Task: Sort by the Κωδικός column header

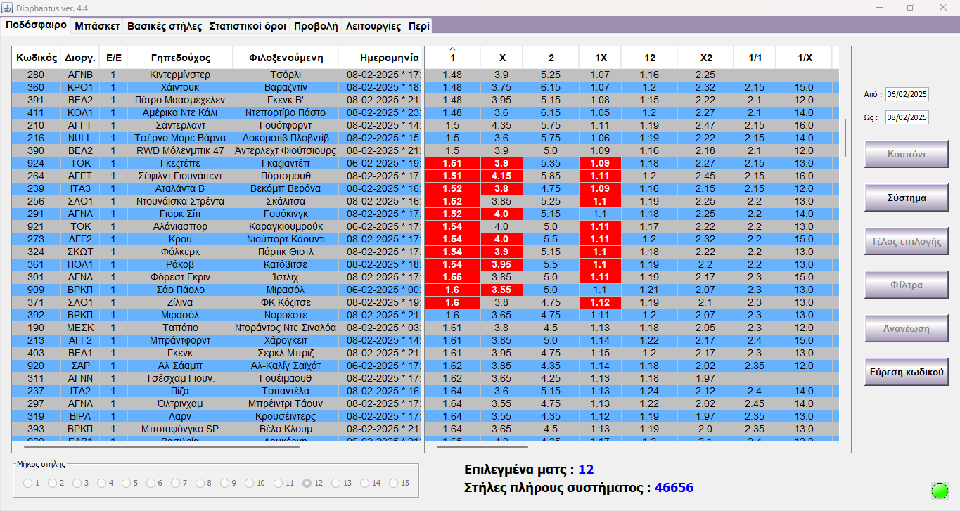Action: (x=37, y=58)
